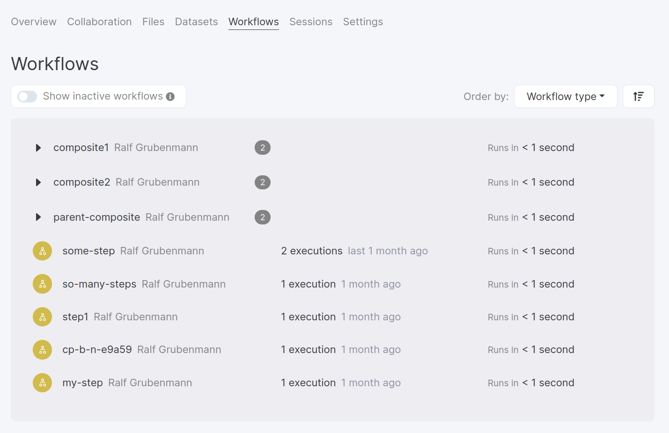
Task: Click the so-many-steps workflow icon
Action: point(42,284)
